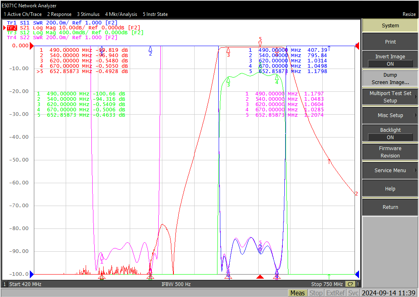Click the Resize button in the menu bar

409,14
